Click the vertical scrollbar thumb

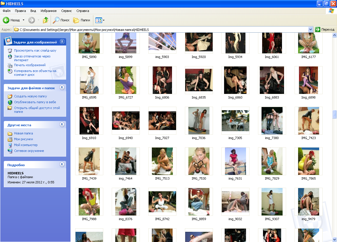pos(334,114)
